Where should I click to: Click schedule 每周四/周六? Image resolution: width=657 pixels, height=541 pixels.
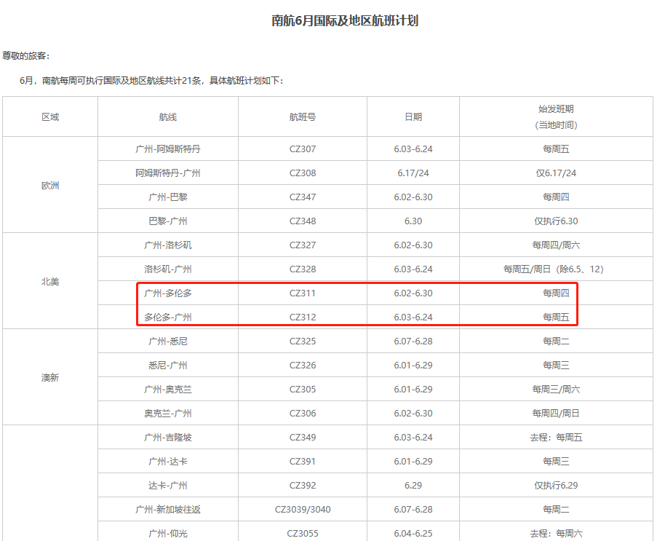(x=556, y=245)
